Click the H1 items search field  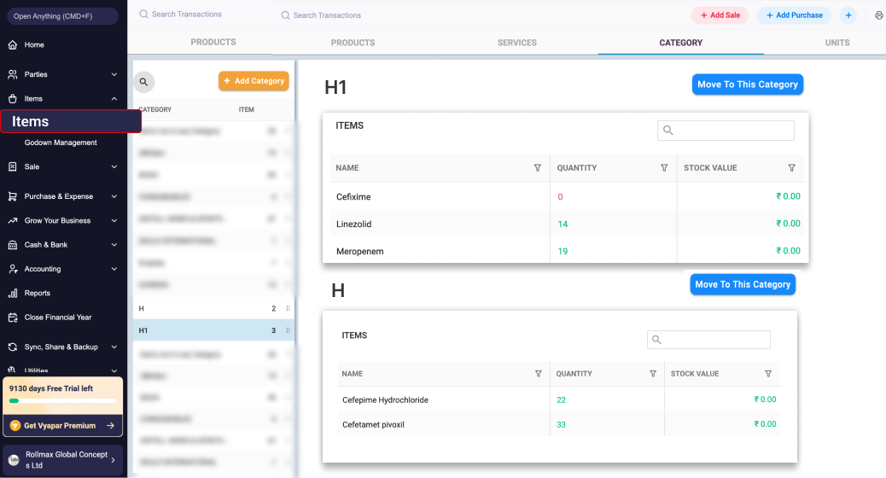point(726,131)
